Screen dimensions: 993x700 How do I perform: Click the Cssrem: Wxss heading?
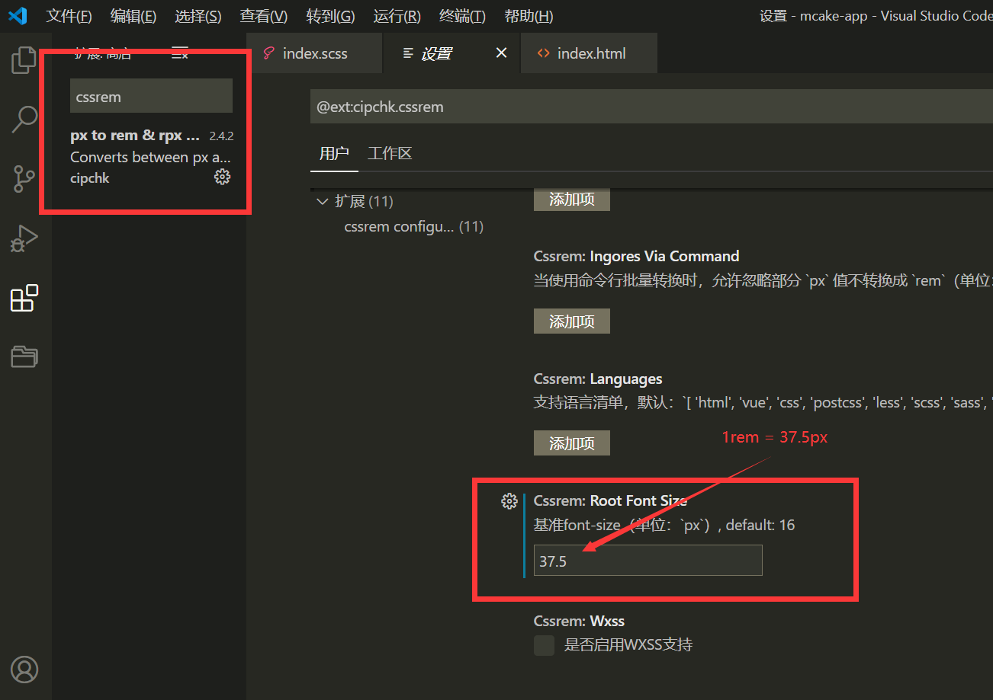pyautogui.click(x=579, y=621)
